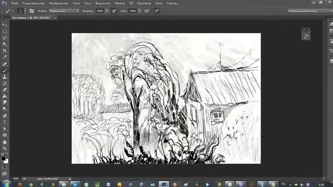The width and height of the screenshot is (333, 187).
Task: Open the brush preset picker dropdown
Action: [x=25, y=11]
